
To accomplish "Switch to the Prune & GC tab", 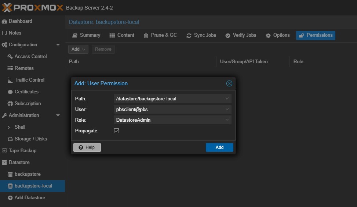I will (x=160, y=35).
